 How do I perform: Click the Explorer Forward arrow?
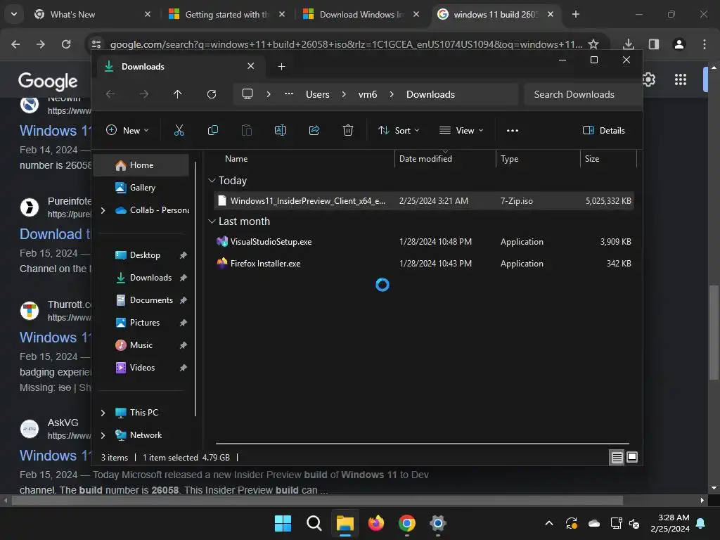(x=144, y=94)
